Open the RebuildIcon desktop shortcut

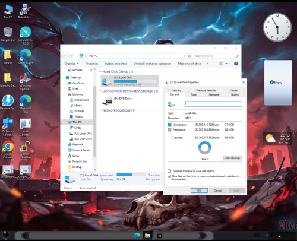[26, 11]
